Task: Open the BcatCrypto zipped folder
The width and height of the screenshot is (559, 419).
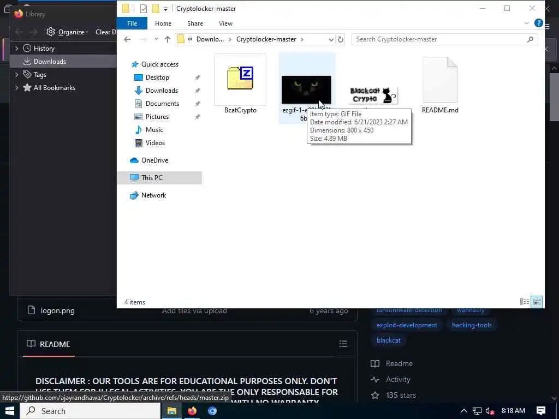Action: tap(240, 79)
